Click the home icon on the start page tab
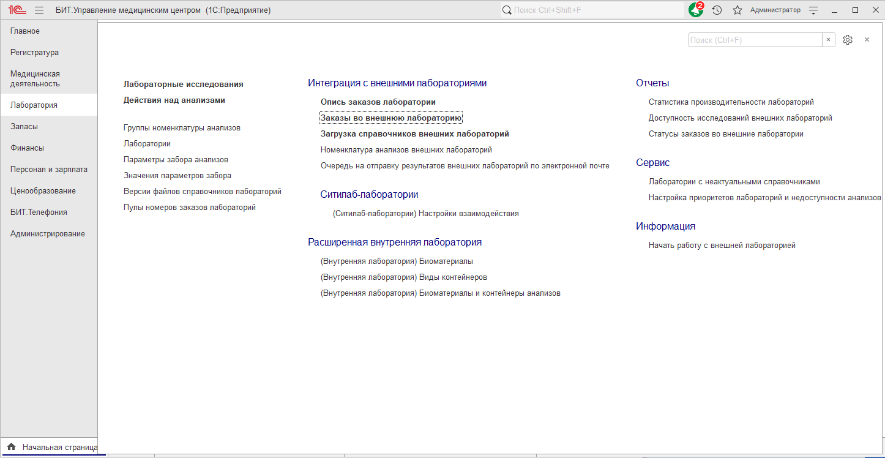 11,447
